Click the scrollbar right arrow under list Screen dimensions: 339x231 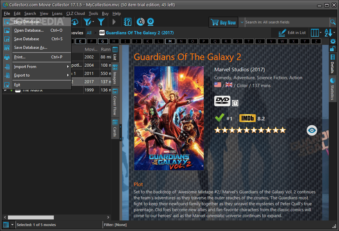coord(108,217)
